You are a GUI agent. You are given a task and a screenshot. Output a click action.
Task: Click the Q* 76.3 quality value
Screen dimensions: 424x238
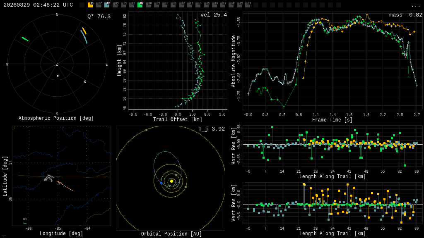point(99,17)
